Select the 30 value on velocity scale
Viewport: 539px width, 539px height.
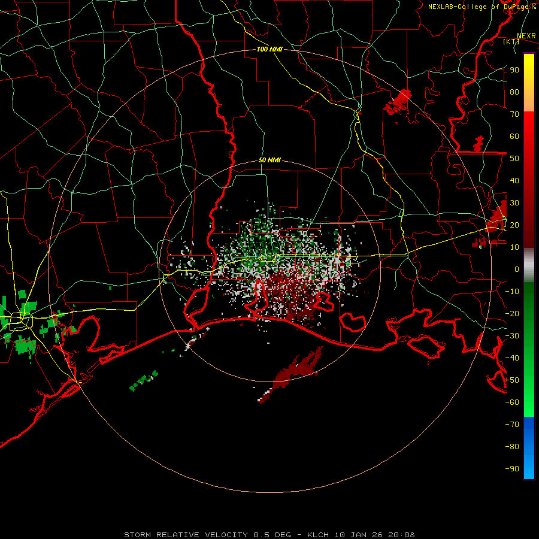click(x=514, y=203)
